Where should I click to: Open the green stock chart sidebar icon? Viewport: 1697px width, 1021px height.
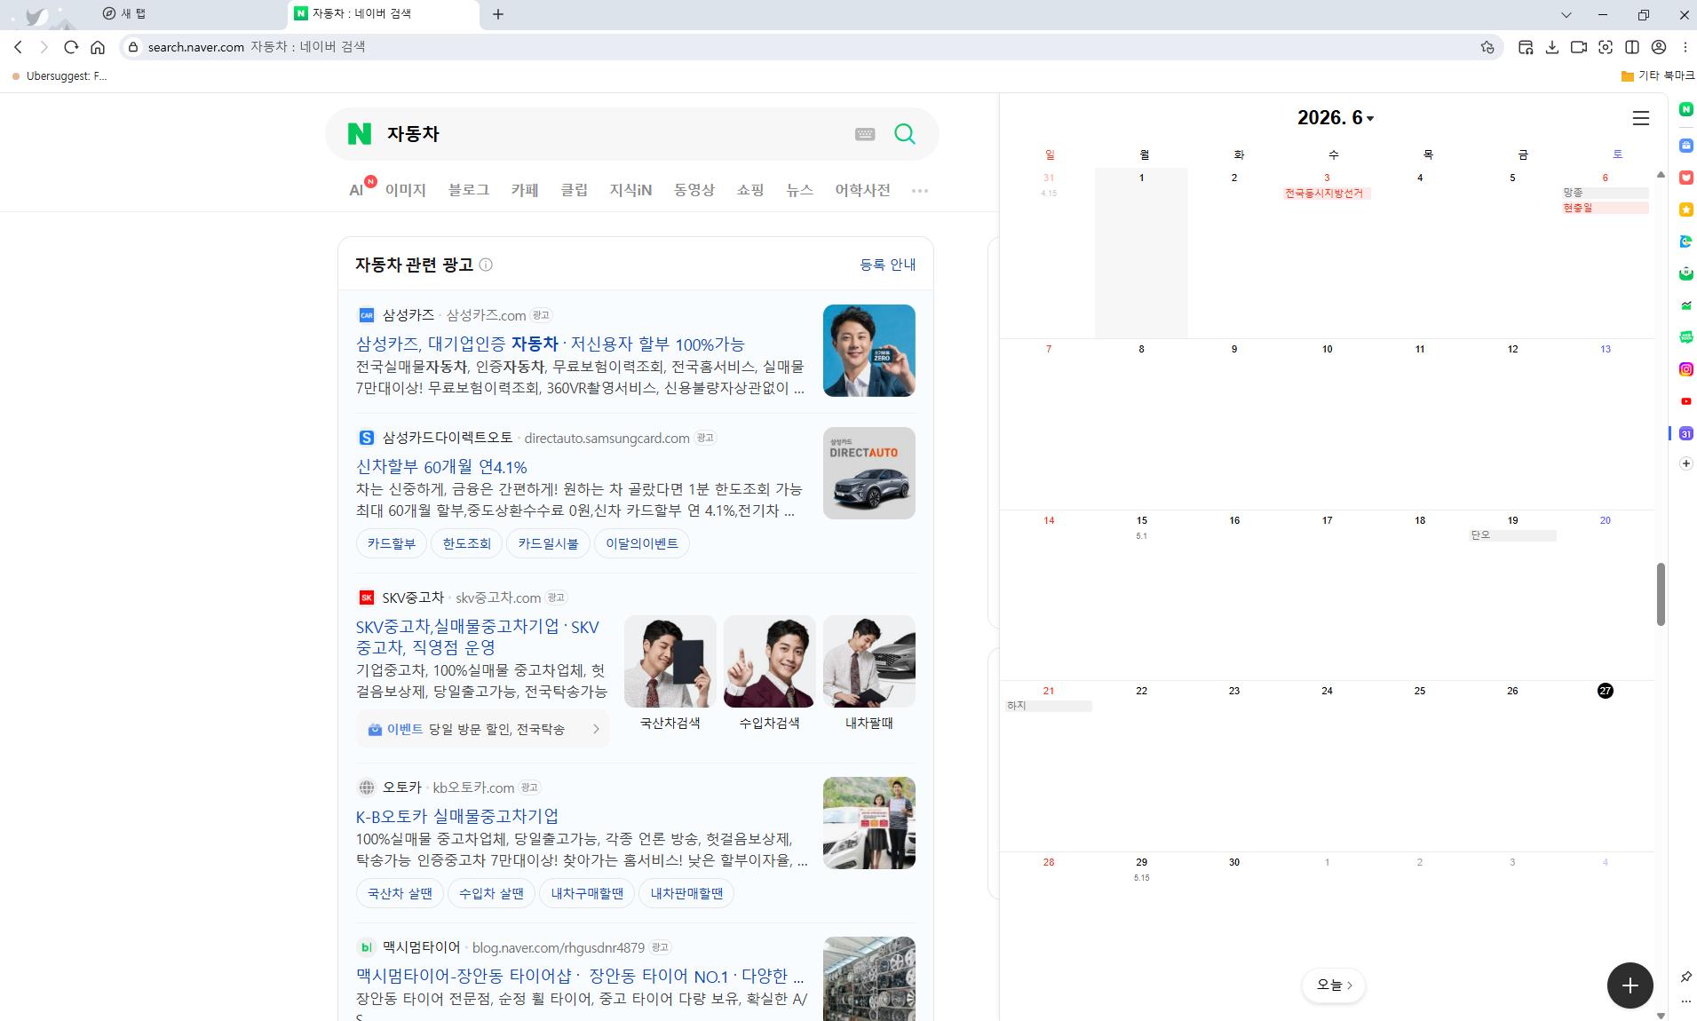(1685, 305)
